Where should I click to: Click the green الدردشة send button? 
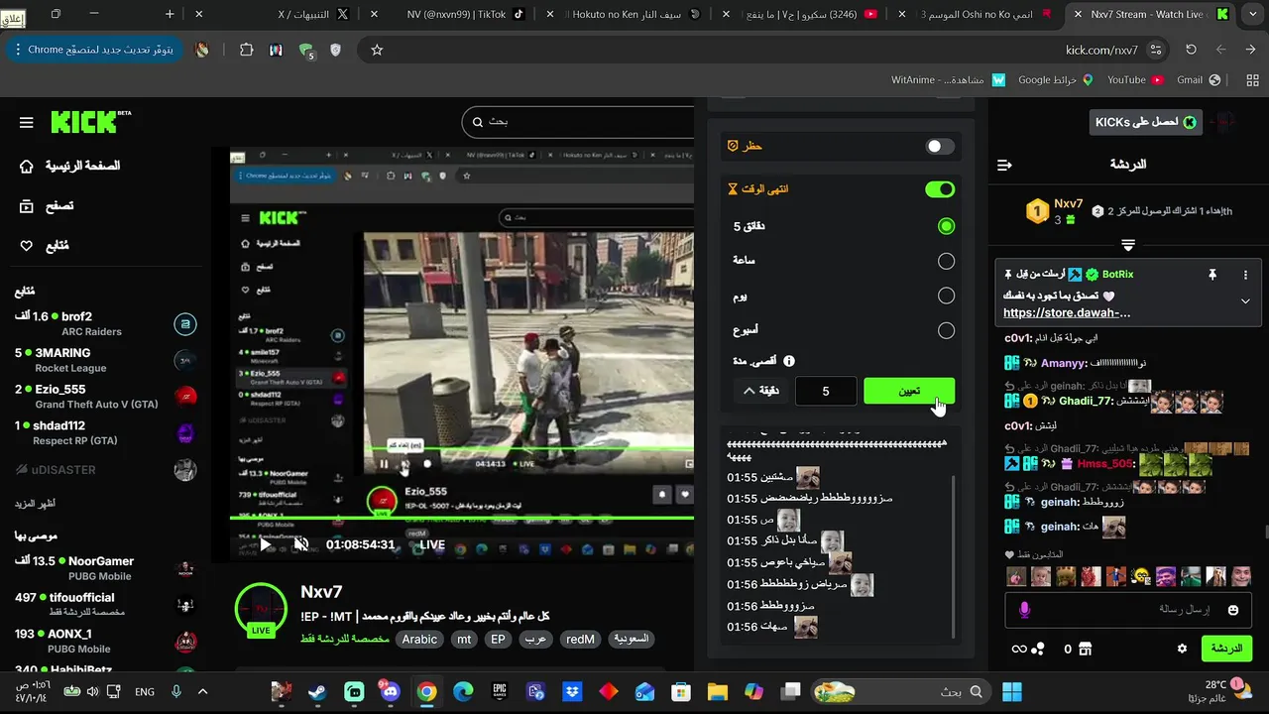click(x=1226, y=649)
